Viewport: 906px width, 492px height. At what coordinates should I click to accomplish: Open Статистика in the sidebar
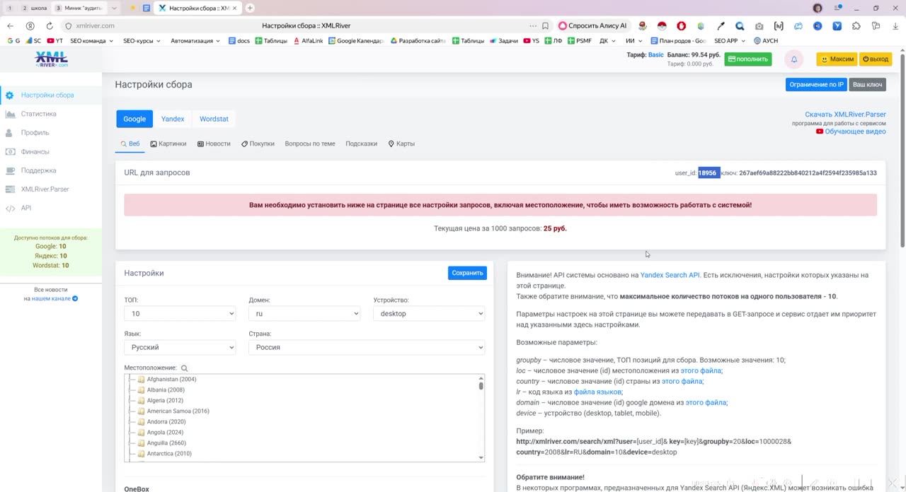pyautogui.click(x=39, y=114)
